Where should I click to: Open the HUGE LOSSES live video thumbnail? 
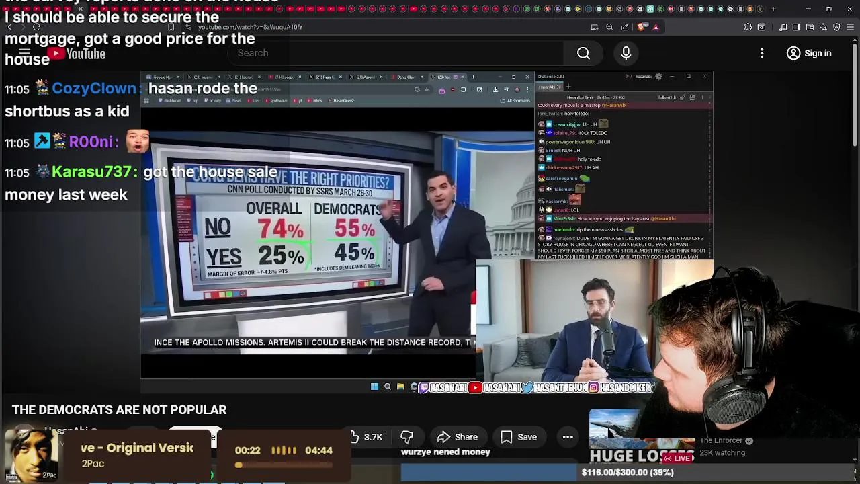[x=642, y=437]
